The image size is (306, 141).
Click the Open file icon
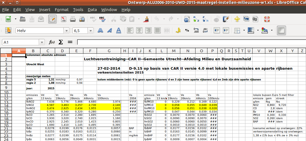tap(23, 19)
